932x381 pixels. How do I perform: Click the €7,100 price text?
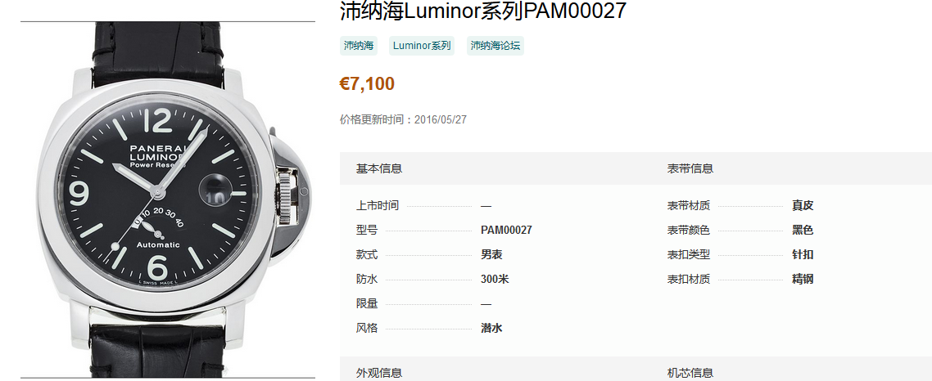coord(367,83)
